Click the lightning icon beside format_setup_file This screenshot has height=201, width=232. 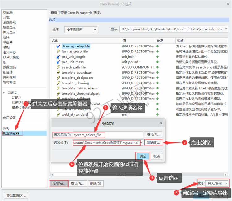coord(58,51)
